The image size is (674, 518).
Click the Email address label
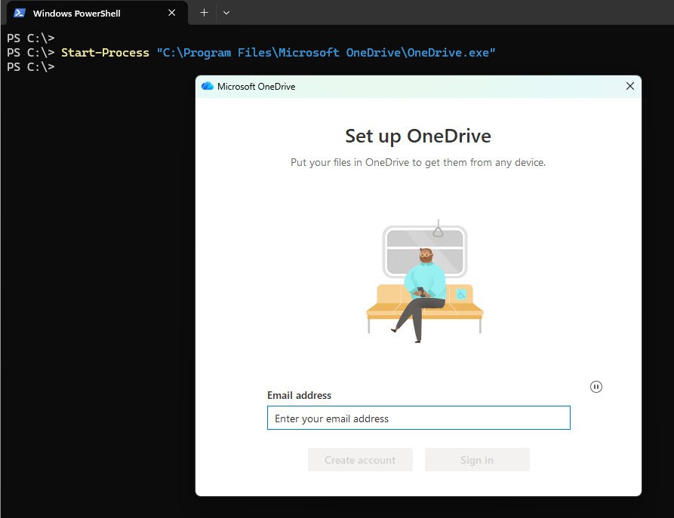click(299, 395)
